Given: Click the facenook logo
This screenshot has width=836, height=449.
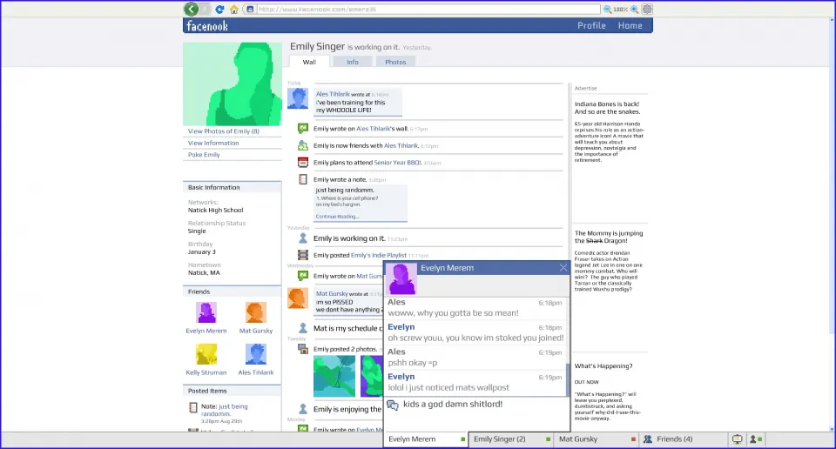Looking at the screenshot, I should 207,25.
